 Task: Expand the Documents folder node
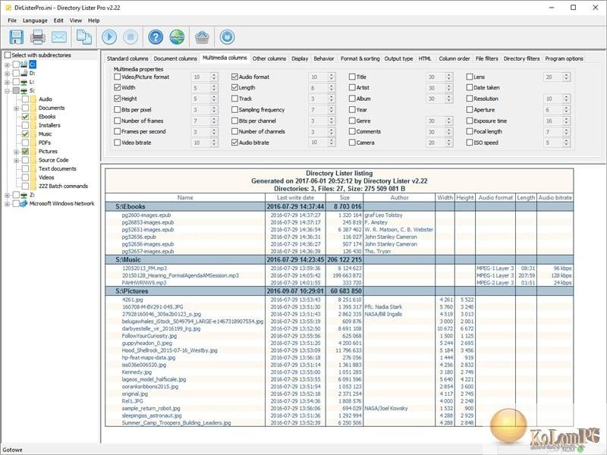coord(16,108)
